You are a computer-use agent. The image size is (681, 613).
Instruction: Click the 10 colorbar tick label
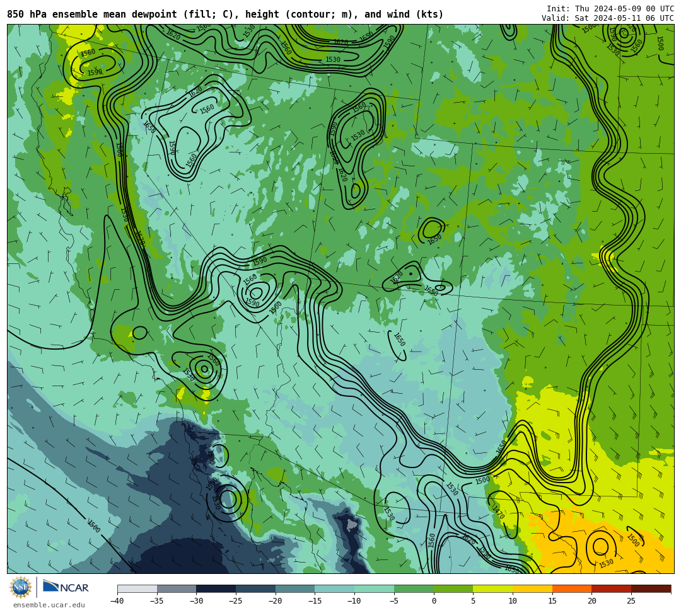pyautogui.click(x=513, y=601)
